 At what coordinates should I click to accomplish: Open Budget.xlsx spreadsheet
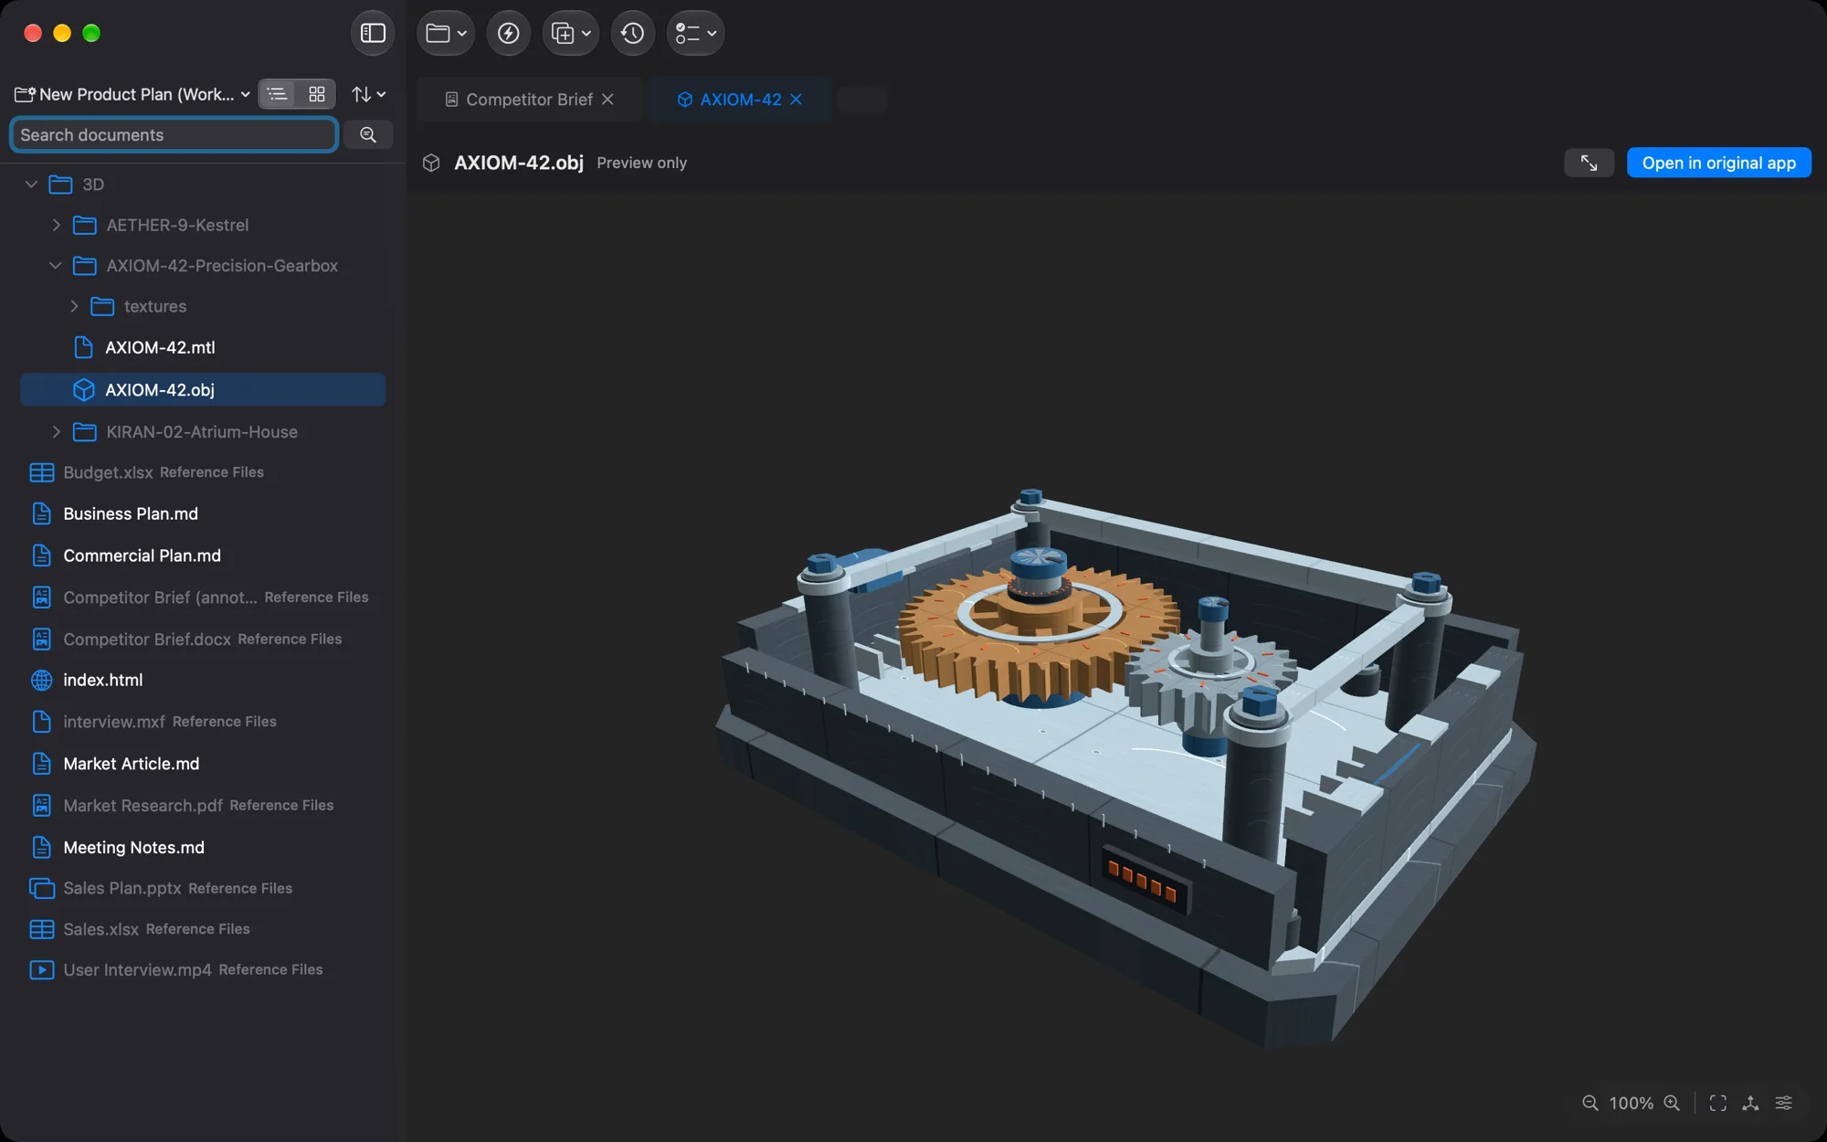(203, 472)
